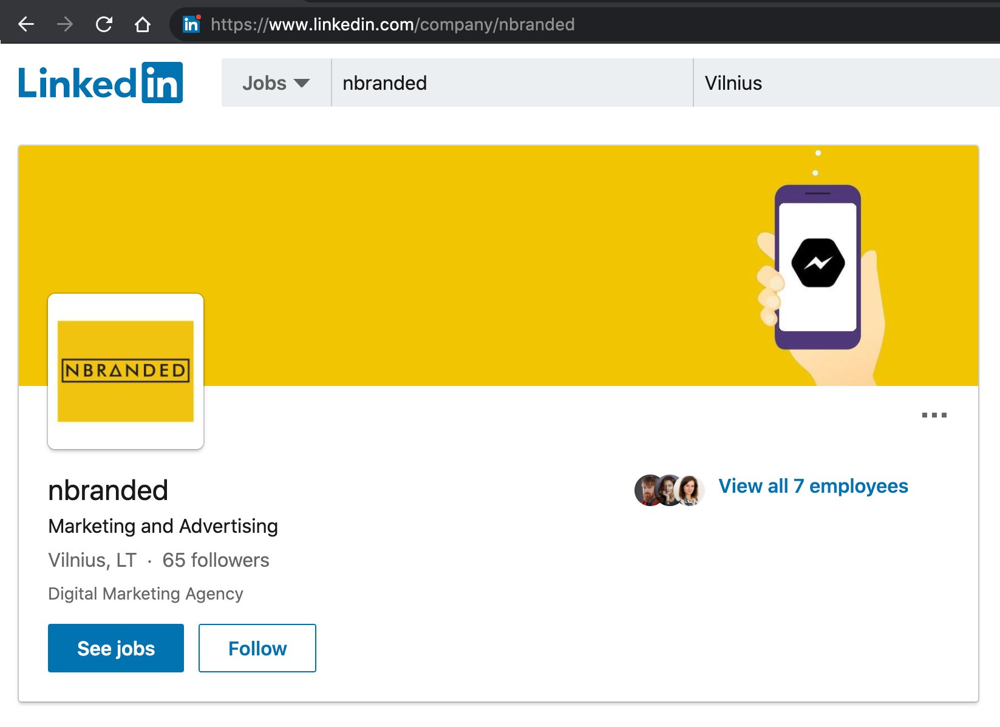This screenshot has width=1000, height=727.
Task: Click the Marketing and Advertising industry text
Action: pyautogui.click(x=163, y=526)
